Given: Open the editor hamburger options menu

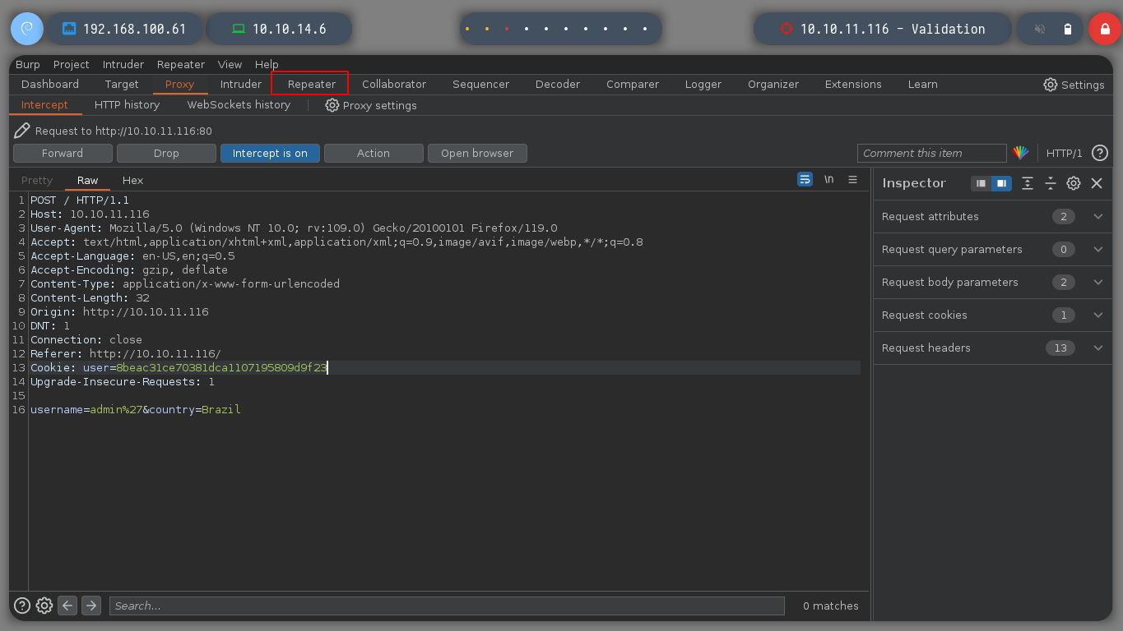Looking at the screenshot, I should pos(852,180).
